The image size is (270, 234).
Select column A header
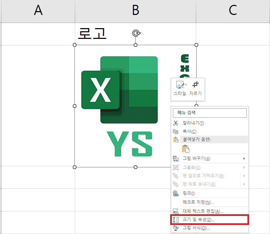[x=38, y=11]
